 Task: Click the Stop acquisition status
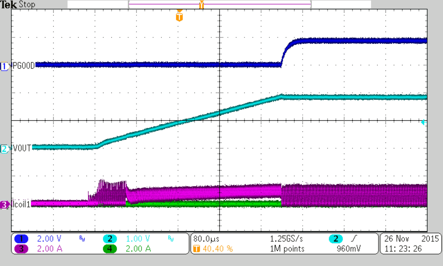coord(27,4)
